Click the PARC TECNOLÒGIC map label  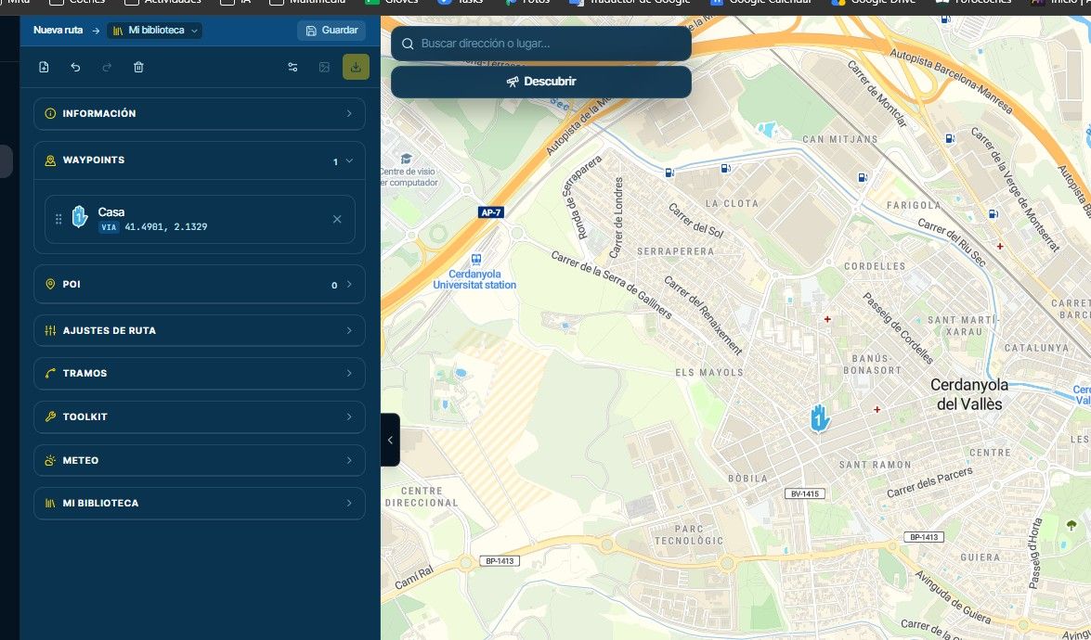689,534
